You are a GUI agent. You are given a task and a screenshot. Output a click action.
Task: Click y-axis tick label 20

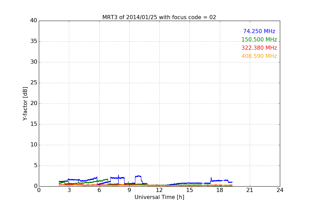click(x=33, y=103)
